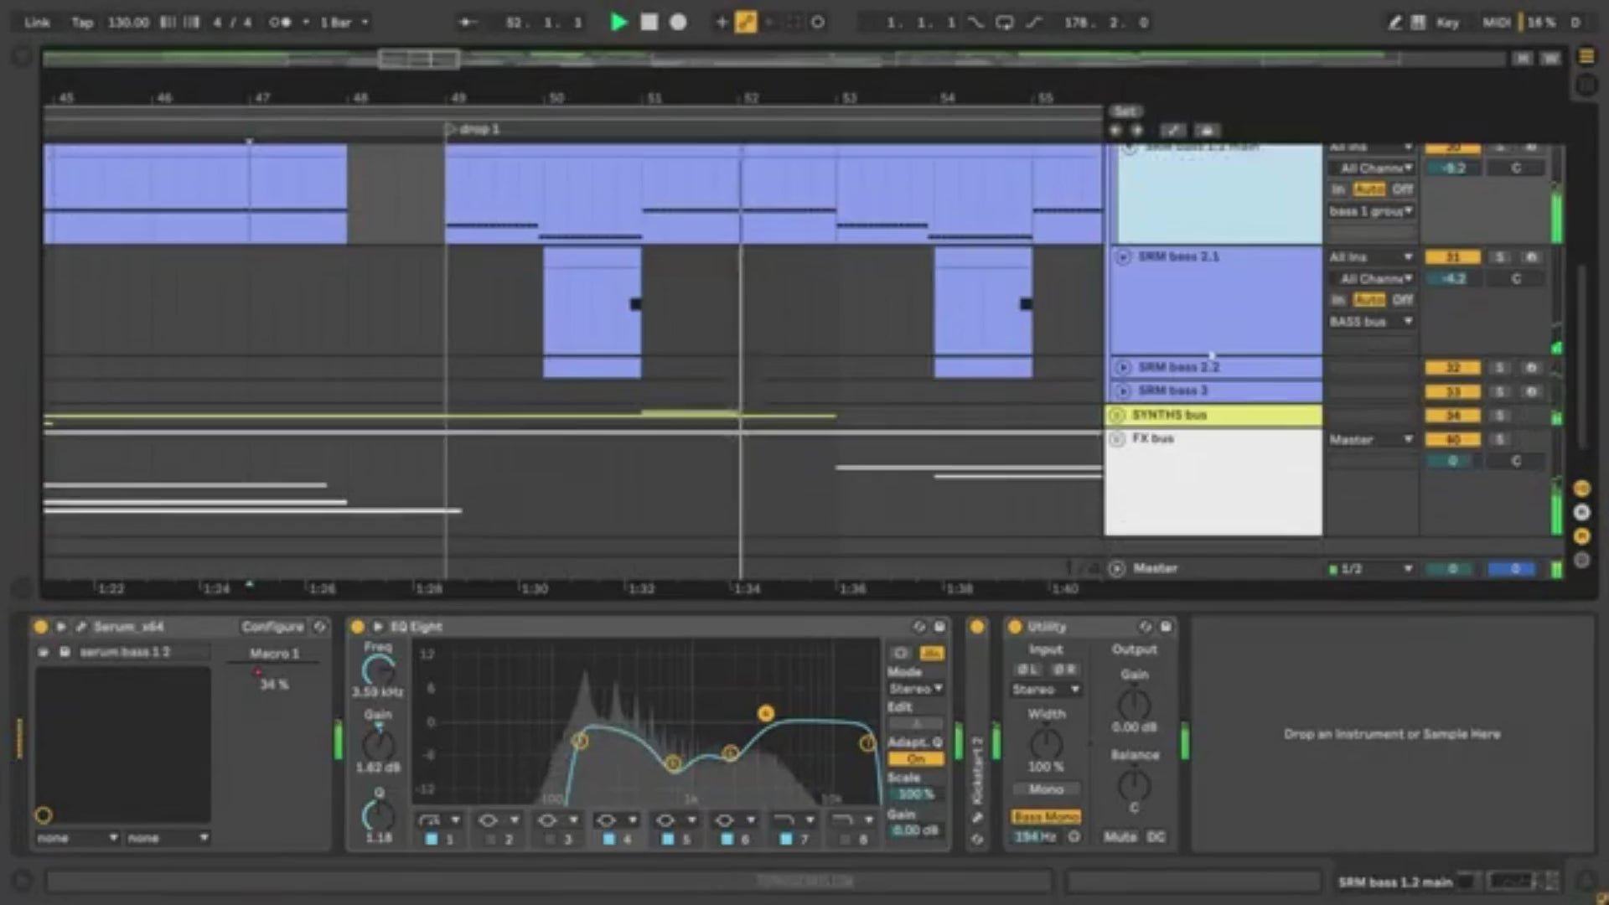Click the EQ Eight device fold triangle
Viewport: 1609px width, 905px height.
377,627
